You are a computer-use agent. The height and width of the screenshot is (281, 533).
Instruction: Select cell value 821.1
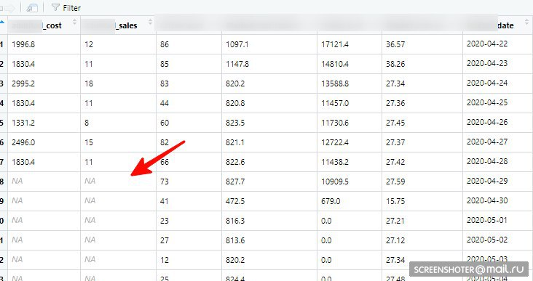[235, 143]
